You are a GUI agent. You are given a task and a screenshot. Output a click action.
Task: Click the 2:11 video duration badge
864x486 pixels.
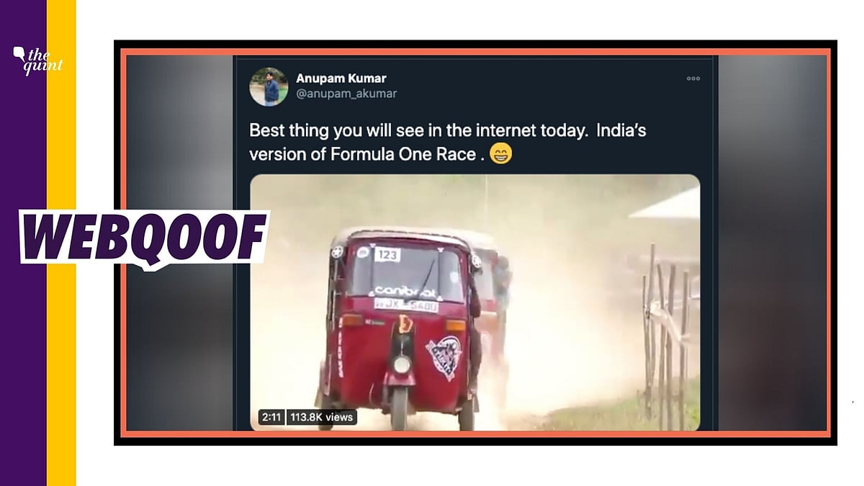tap(271, 417)
